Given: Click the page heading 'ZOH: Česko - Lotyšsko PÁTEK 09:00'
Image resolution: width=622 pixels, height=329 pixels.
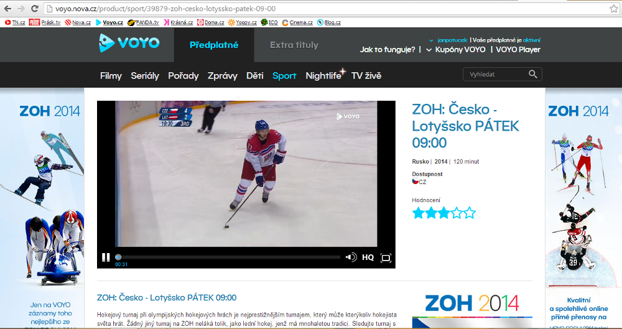Looking at the screenshot, I should [465, 126].
